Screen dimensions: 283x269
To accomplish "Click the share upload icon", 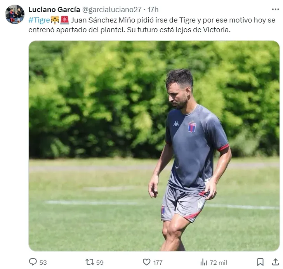I will pyautogui.click(x=275, y=262).
